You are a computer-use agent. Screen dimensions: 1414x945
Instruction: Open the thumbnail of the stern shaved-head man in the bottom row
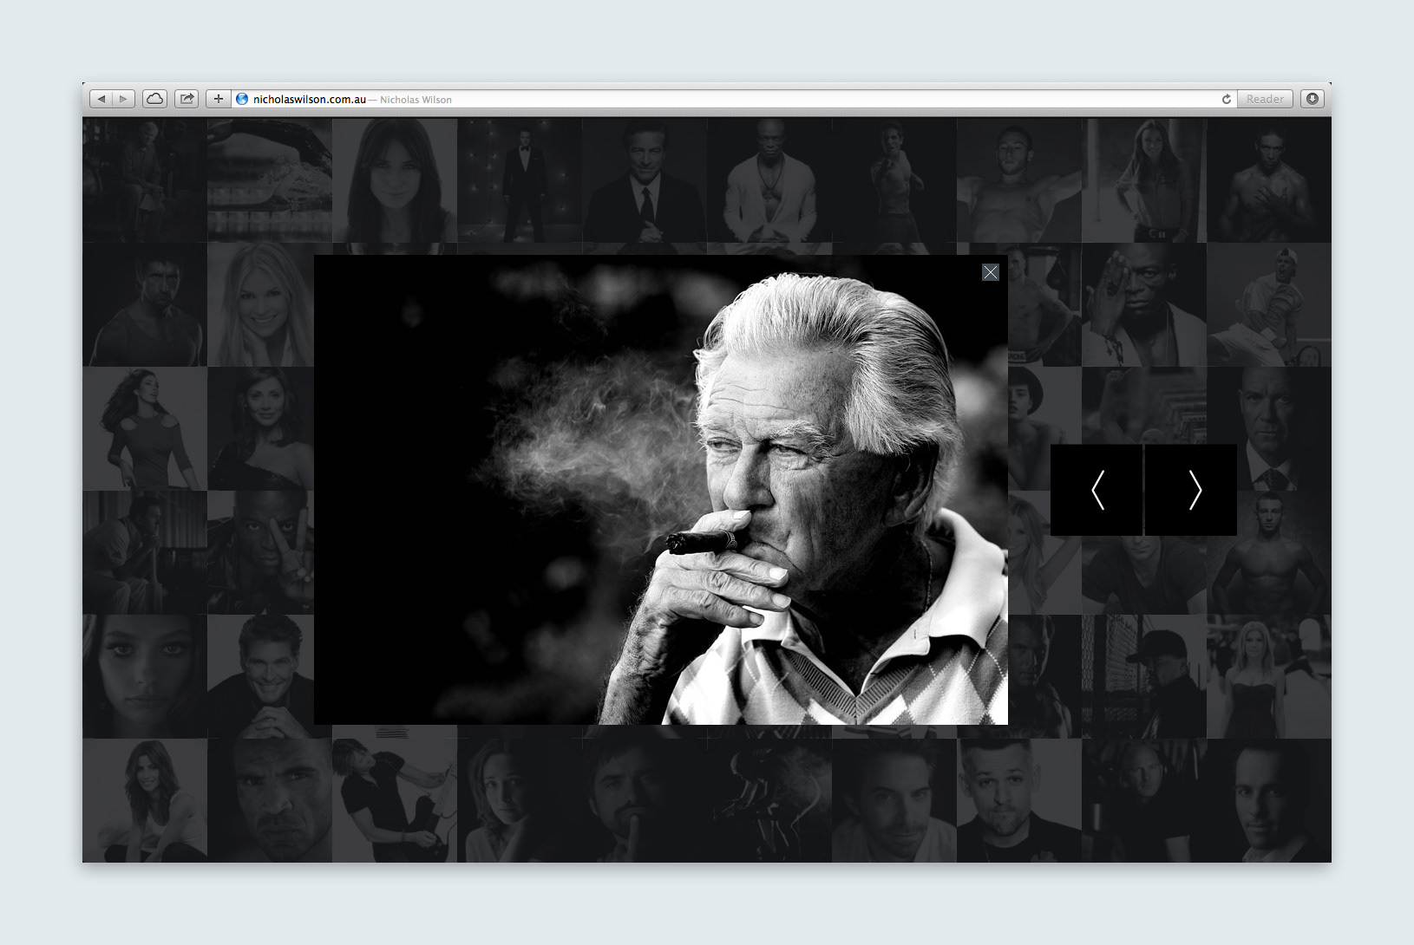[x=270, y=800]
